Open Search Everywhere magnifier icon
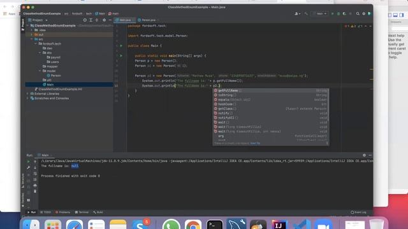 click(x=358, y=13)
